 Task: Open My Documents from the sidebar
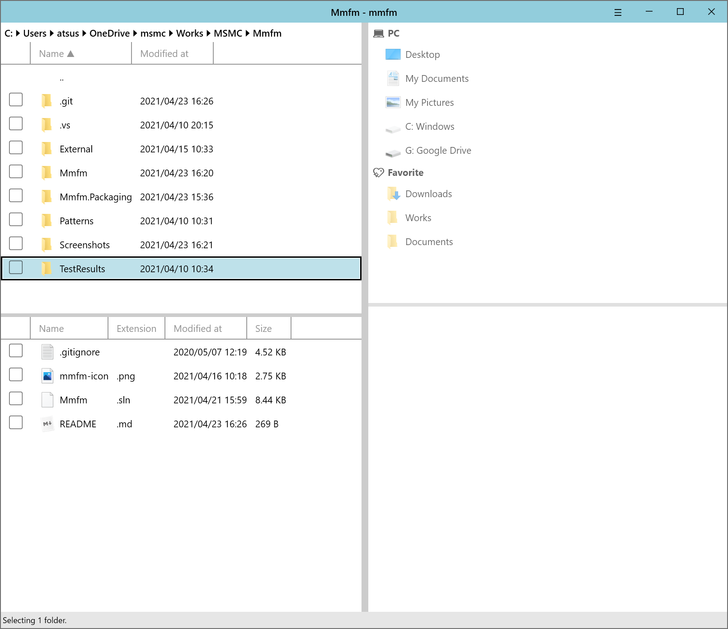coord(437,79)
